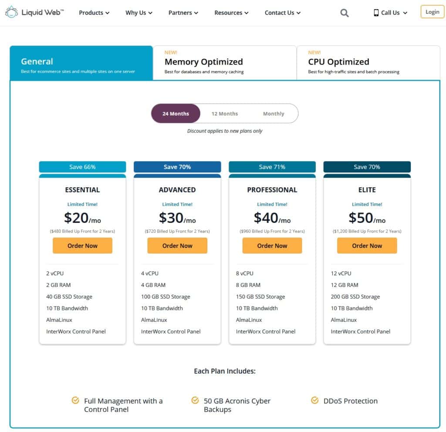Expand the Contact Us dropdown
446x432 pixels.
tap(283, 13)
